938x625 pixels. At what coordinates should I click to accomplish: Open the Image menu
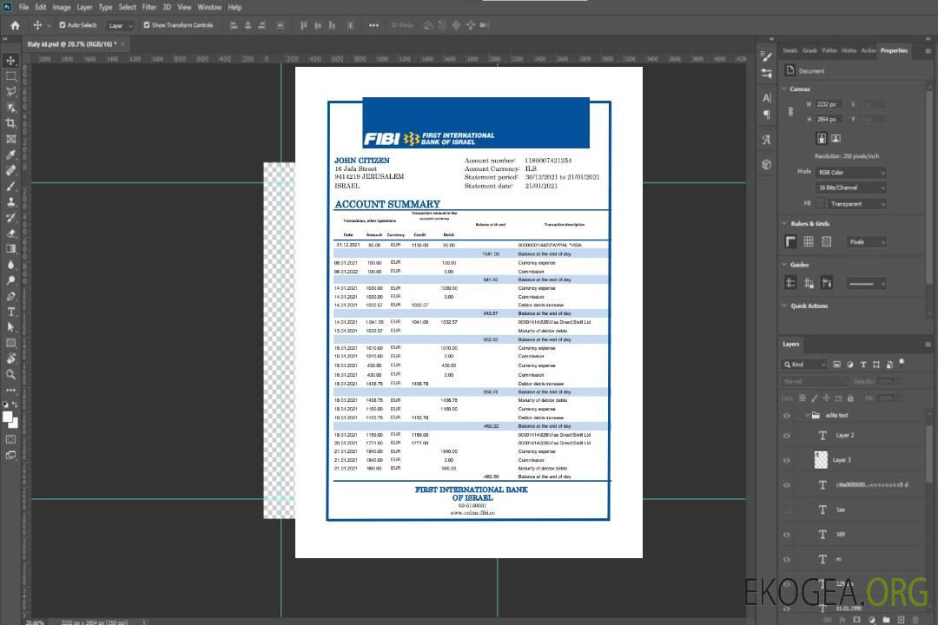(x=61, y=7)
